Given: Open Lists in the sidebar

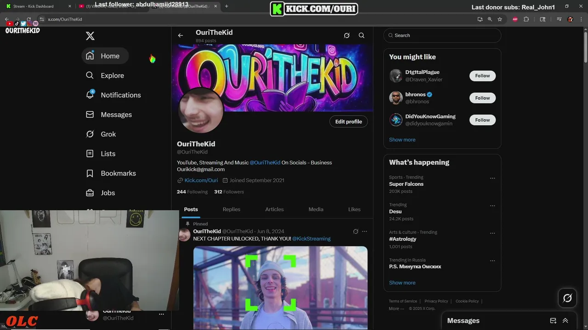Looking at the screenshot, I should click(x=101, y=154).
